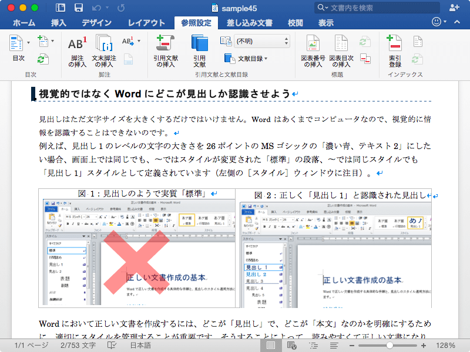Click the Redo/Repeat icon
Screen dimensions: 470x352
[121, 8]
